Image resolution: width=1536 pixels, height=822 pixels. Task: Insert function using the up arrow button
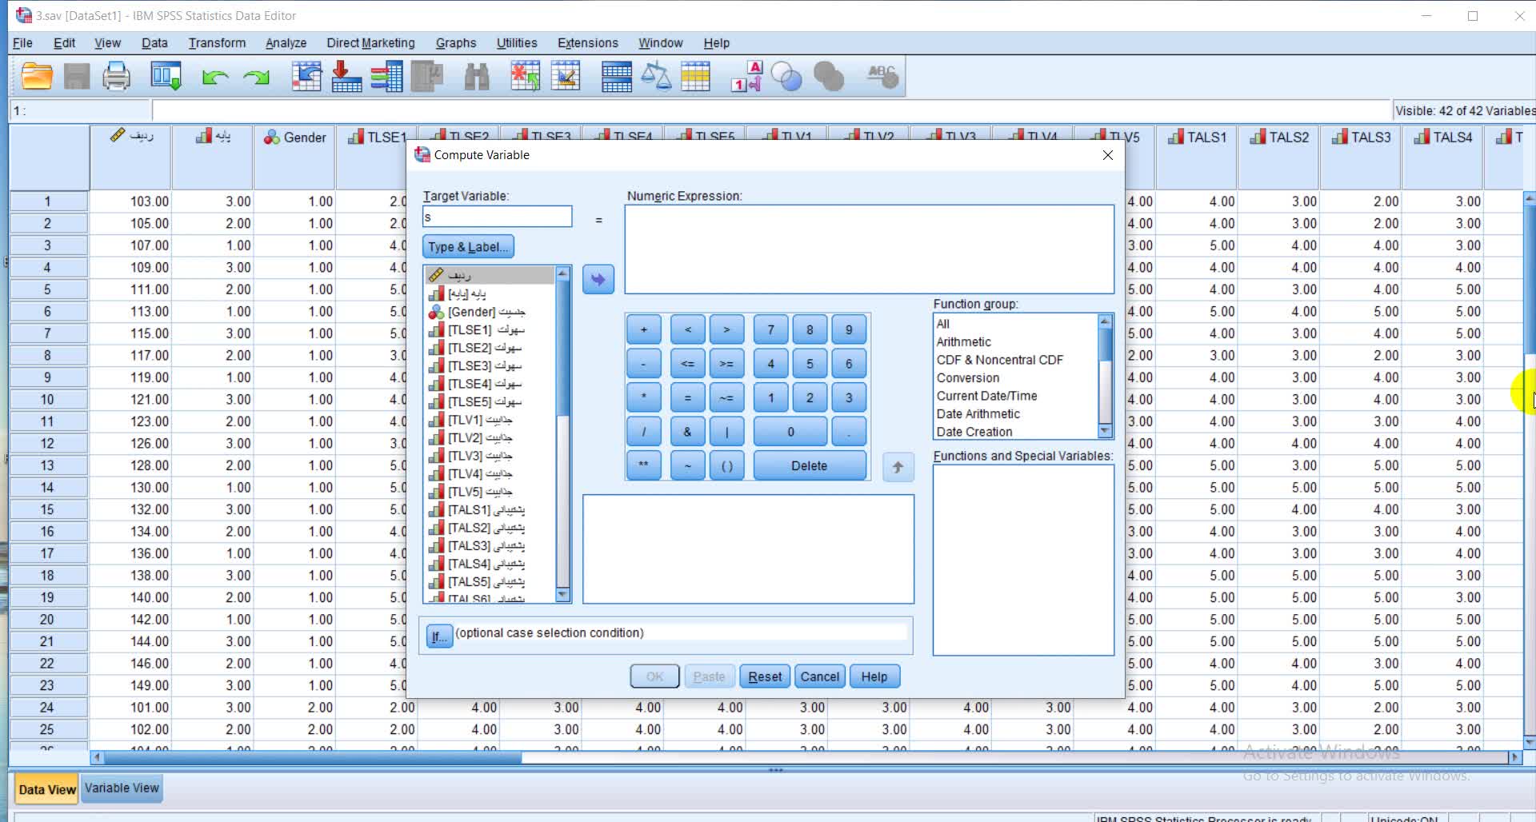tap(898, 467)
